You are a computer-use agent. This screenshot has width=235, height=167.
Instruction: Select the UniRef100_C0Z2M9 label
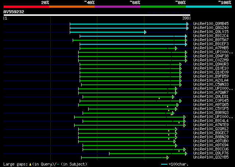coord(211,60)
